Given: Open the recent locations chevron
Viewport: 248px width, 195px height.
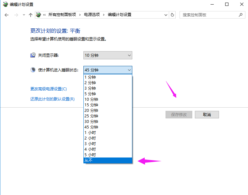Looking at the screenshot, I should (x=24, y=15).
